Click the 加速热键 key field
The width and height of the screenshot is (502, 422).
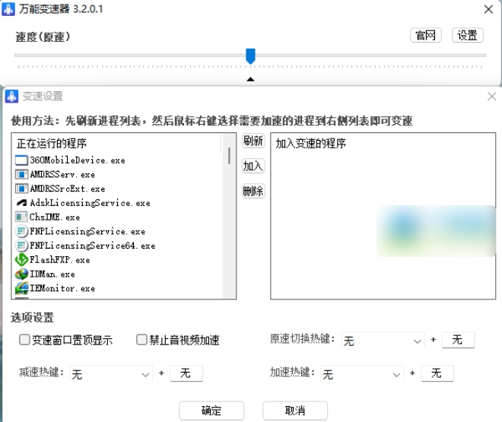pyautogui.click(x=437, y=373)
